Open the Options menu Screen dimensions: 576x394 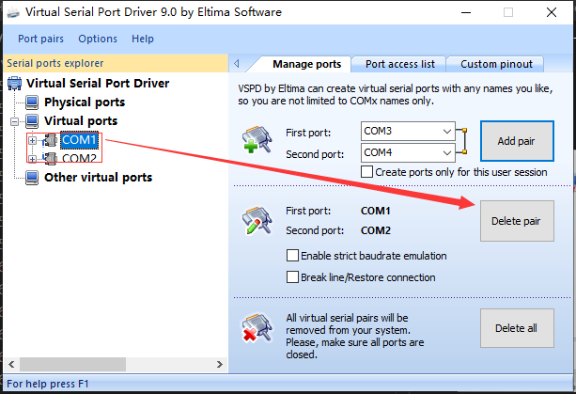[x=98, y=39]
